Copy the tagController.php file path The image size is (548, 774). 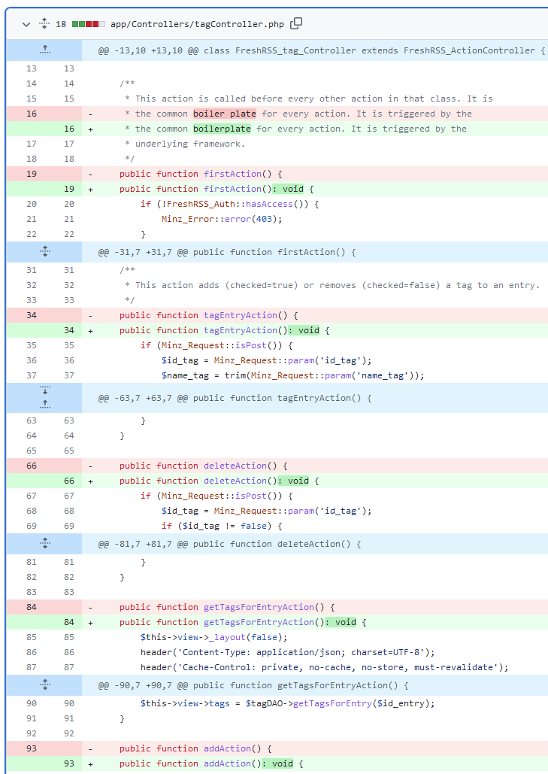pyautogui.click(x=296, y=23)
